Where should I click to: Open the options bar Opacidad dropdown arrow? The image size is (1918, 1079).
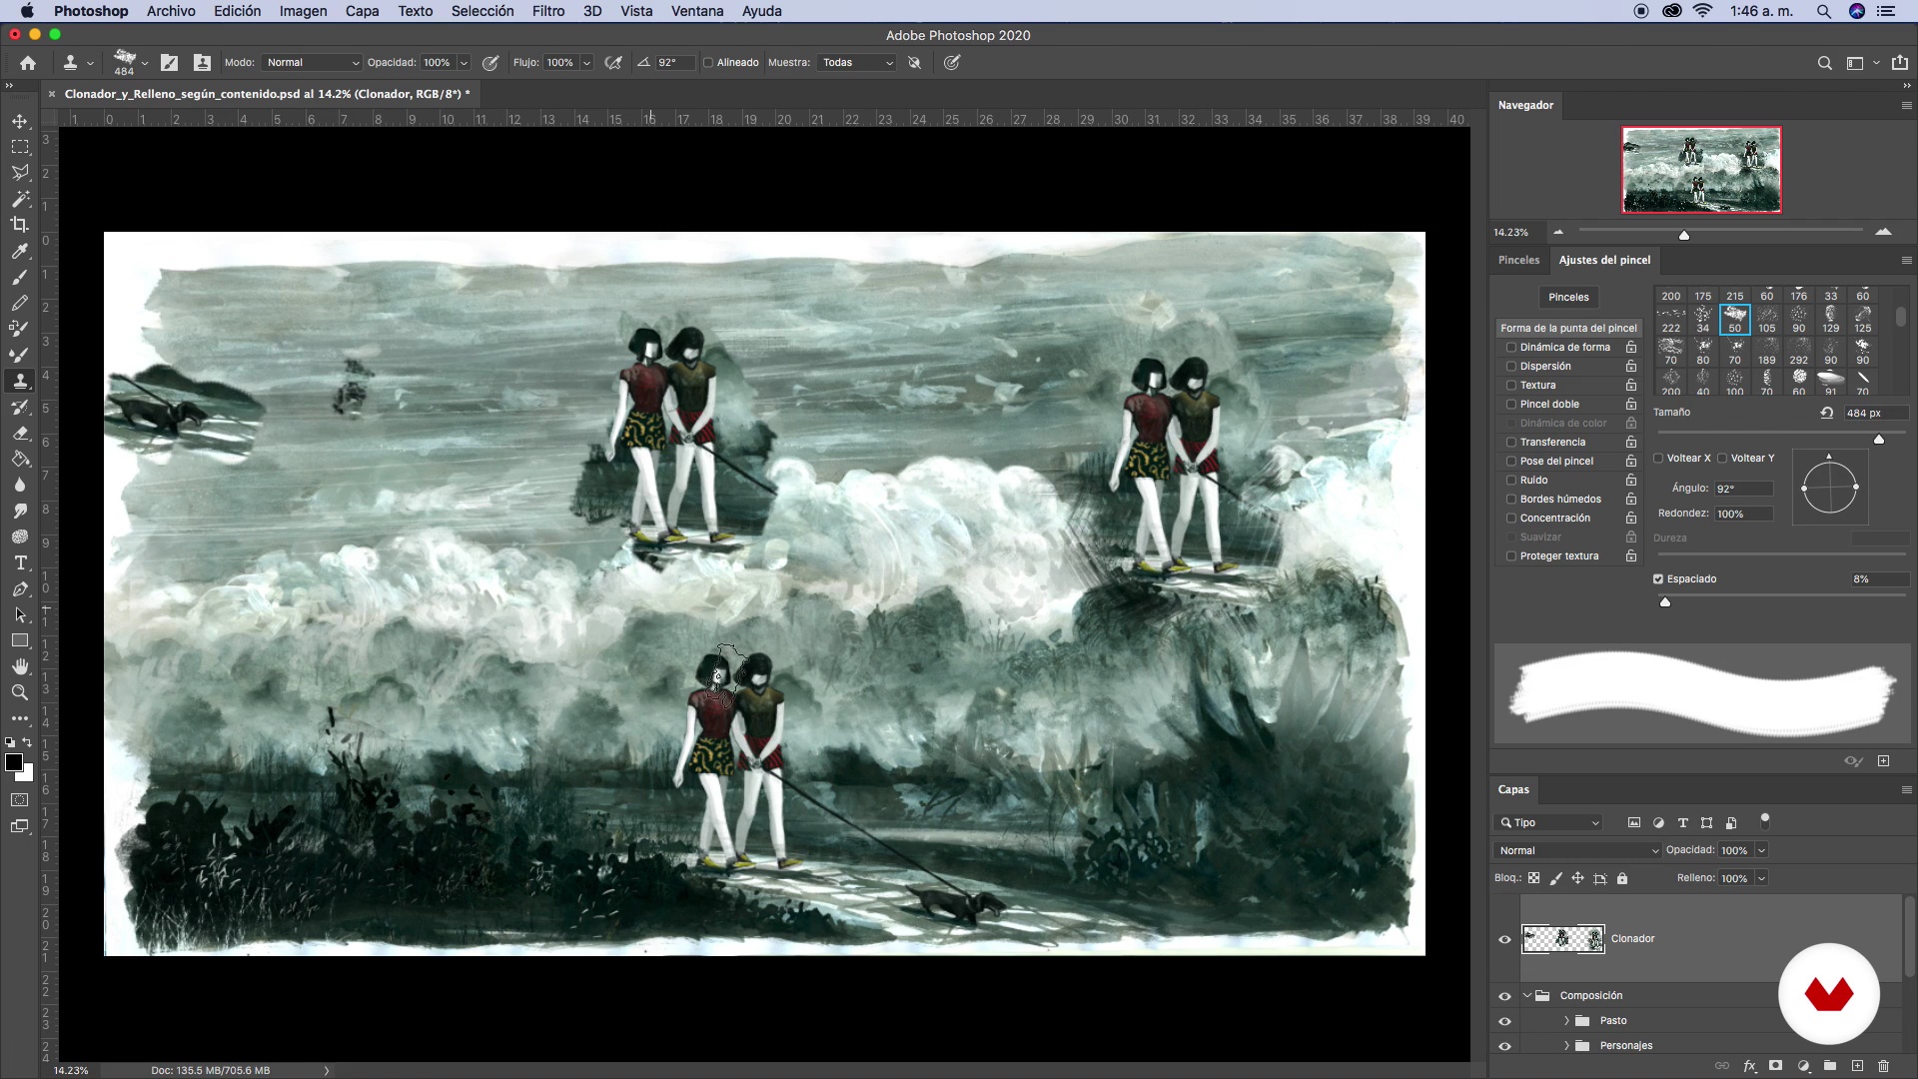coord(464,62)
